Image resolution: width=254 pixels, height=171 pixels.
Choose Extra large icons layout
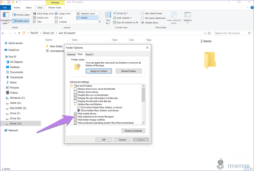(x=43, y=14)
